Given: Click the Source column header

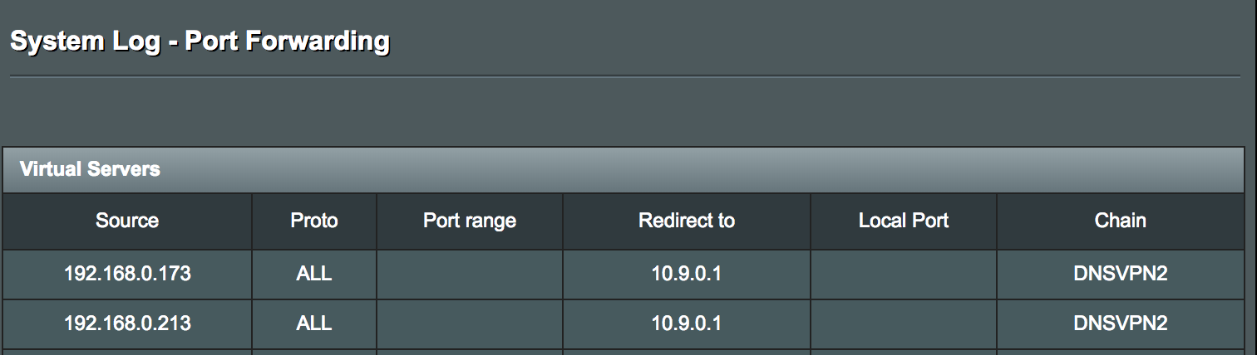Looking at the screenshot, I should coord(127,221).
